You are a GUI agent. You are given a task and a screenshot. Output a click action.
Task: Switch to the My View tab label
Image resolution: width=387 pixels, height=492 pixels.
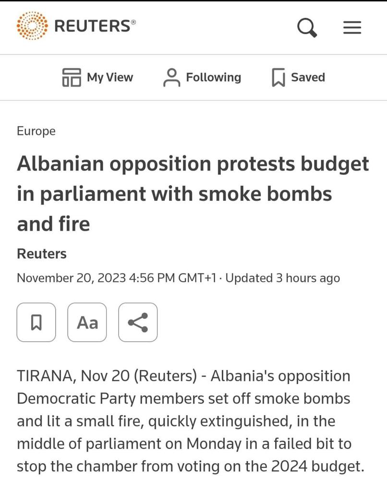(x=110, y=77)
